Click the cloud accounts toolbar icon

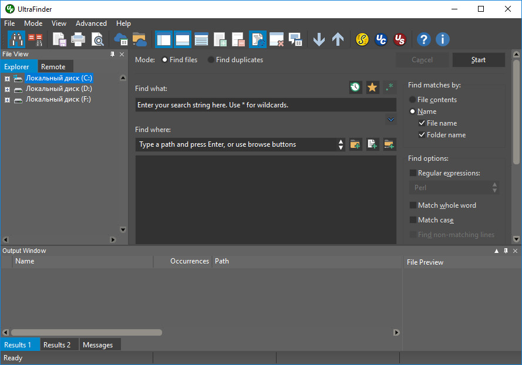click(121, 39)
